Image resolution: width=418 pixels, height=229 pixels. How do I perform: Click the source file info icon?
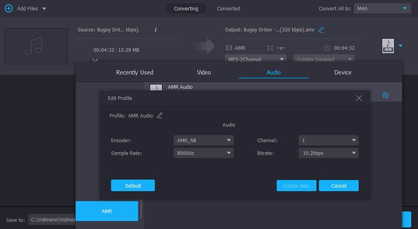(156, 30)
